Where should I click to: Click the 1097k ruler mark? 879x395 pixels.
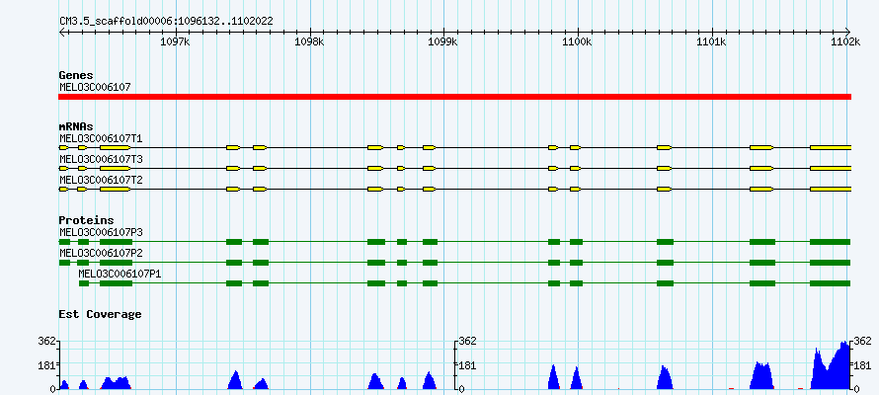click(x=177, y=42)
